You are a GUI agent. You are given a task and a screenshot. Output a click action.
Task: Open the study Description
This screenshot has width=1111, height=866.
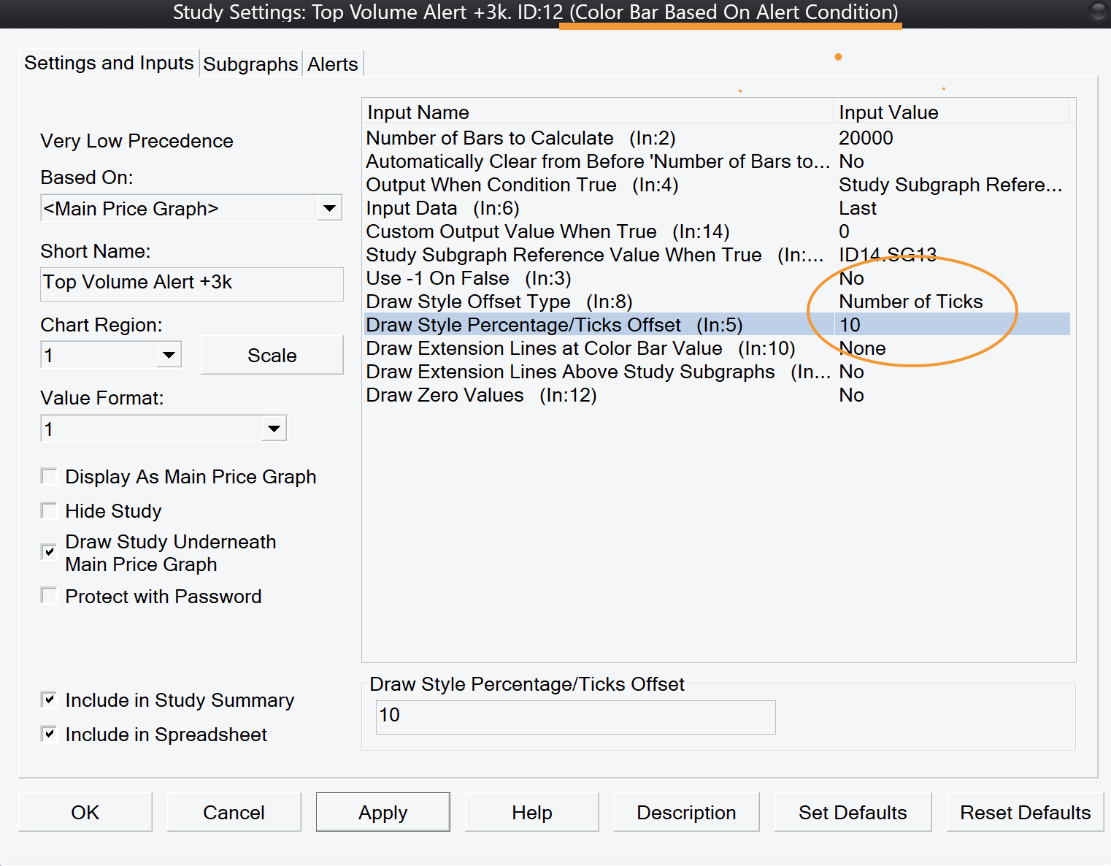tap(685, 812)
